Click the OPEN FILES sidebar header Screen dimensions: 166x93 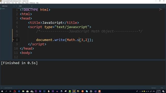(5, 6)
